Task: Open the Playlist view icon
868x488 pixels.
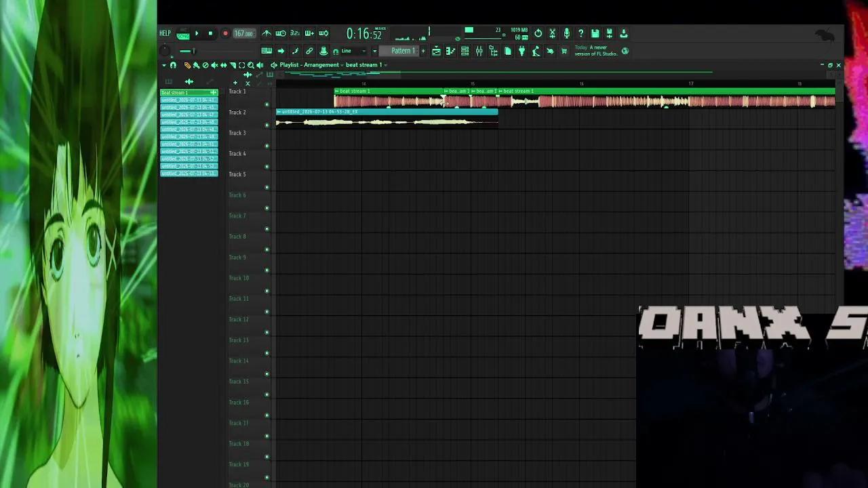Action: pos(436,51)
